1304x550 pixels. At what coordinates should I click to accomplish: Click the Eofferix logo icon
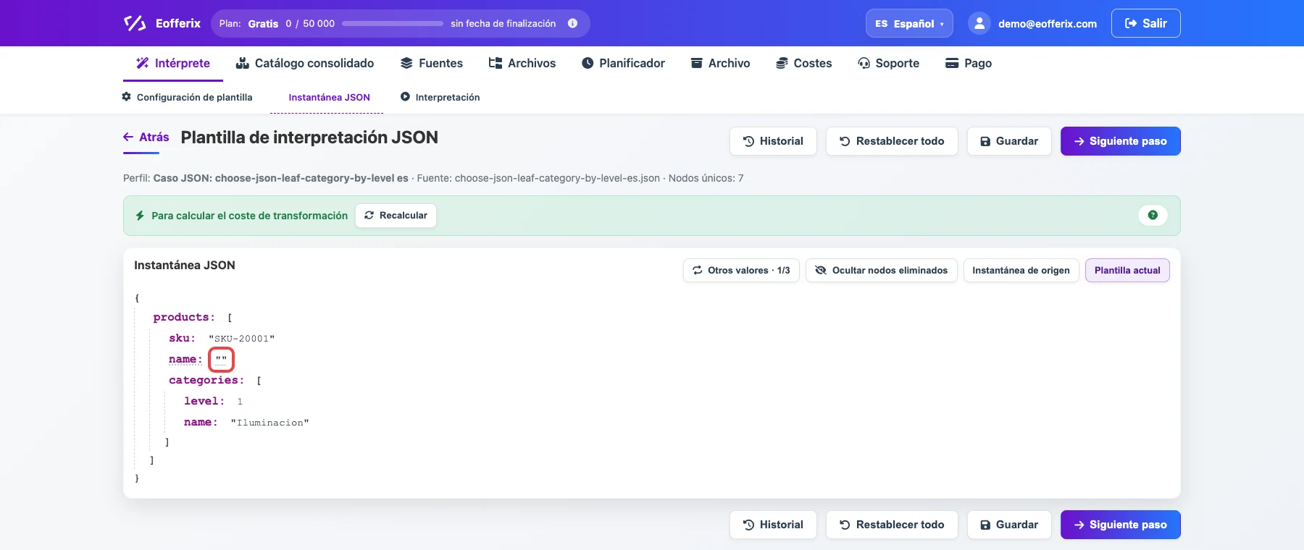pos(135,23)
